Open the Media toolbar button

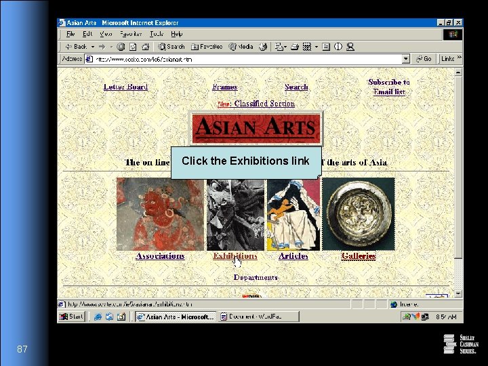pyautogui.click(x=241, y=47)
